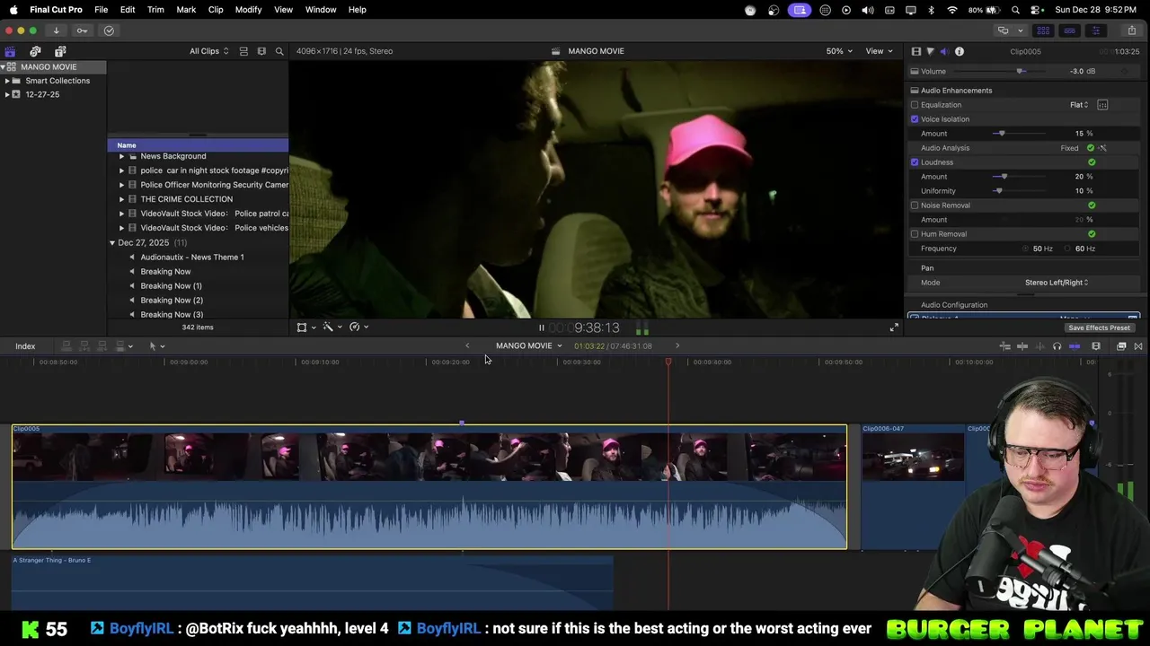Open the Modify menu
Viewport: 1150px width, 646px height.
pyautogui.click(x=248, y=10)
